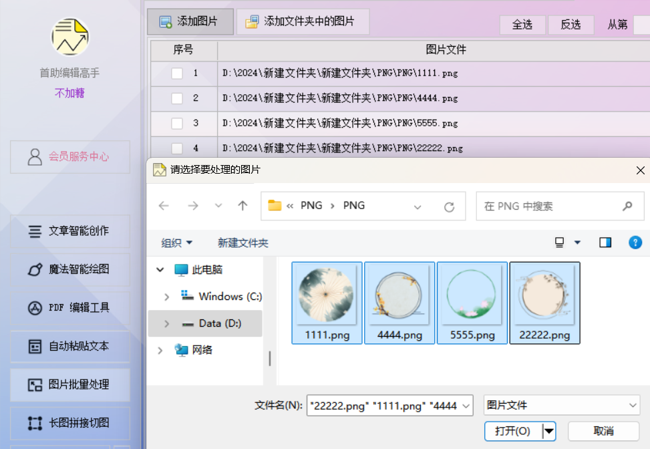650x449 pixels.
Task: Open the address bar history dropdown
Action: pyautogui.click(x=418, y=206)
